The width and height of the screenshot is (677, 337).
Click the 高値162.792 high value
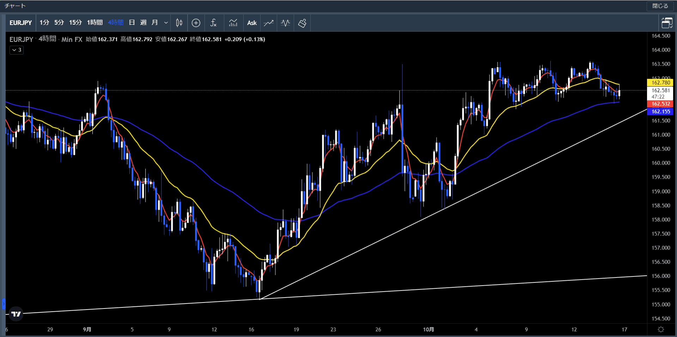136,39
